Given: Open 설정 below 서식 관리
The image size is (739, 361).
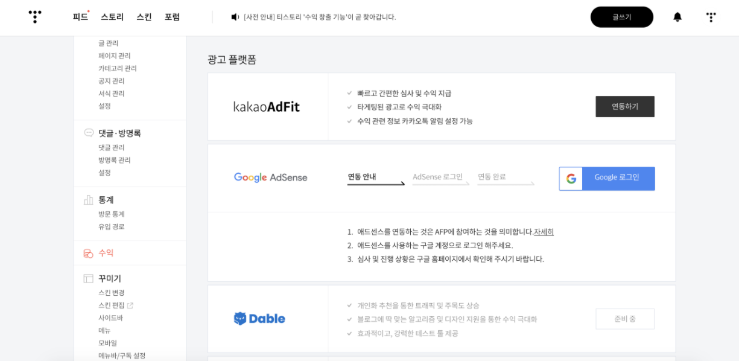Looking at the screenshot, I should tap(105, 106).
